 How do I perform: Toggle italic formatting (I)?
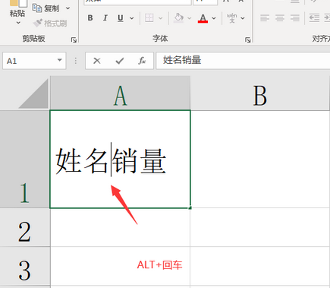click(x=105, y=18)
